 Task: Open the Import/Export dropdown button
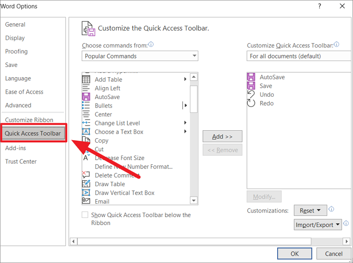[318, 225]
